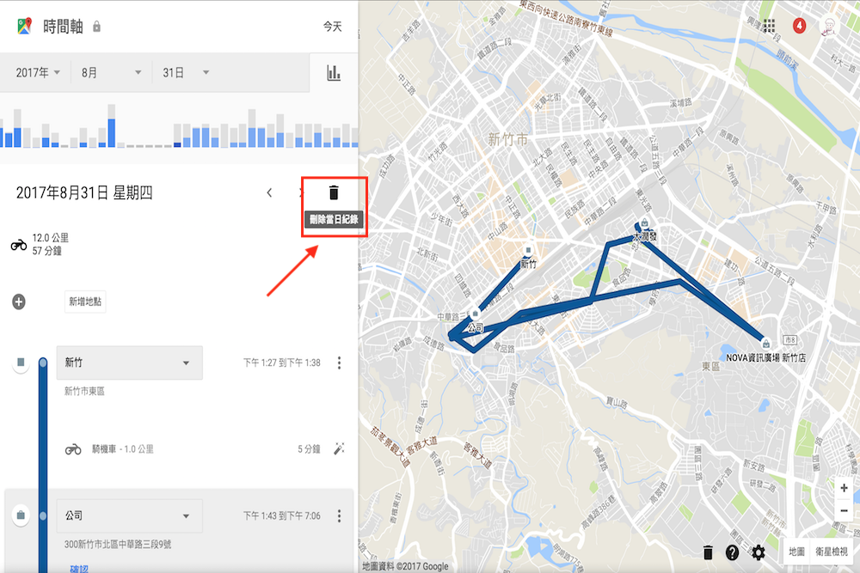Viewport: 860px width, 573px height.
Task: Open the bar chart statistics icon
Action: coord(335,72)
